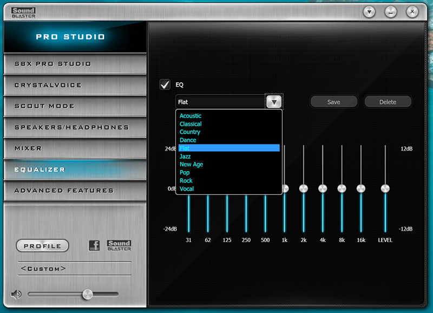Save the current EQ preset
Image resolution: width=433 pixels, height=313 pixels.
coord(333,102)
